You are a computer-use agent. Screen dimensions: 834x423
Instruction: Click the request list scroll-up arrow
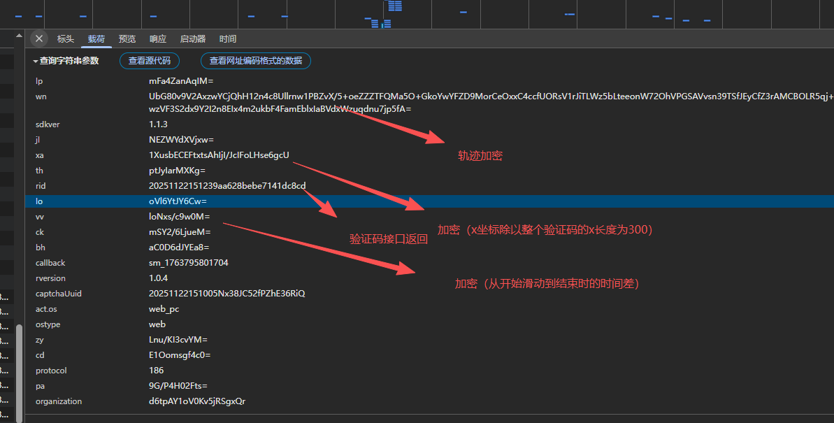[x=19, y=36]
